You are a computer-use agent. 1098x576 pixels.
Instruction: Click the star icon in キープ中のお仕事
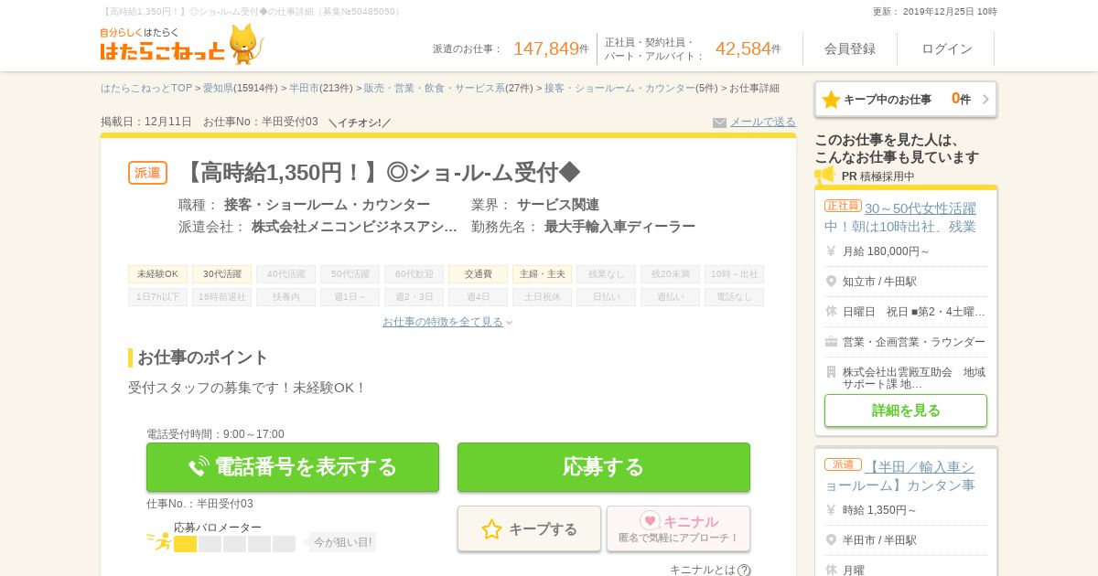point(831,100)
